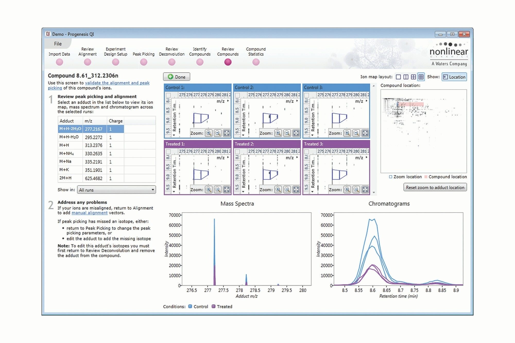Go to the Peak Picking step

click(x=144, y=62)
